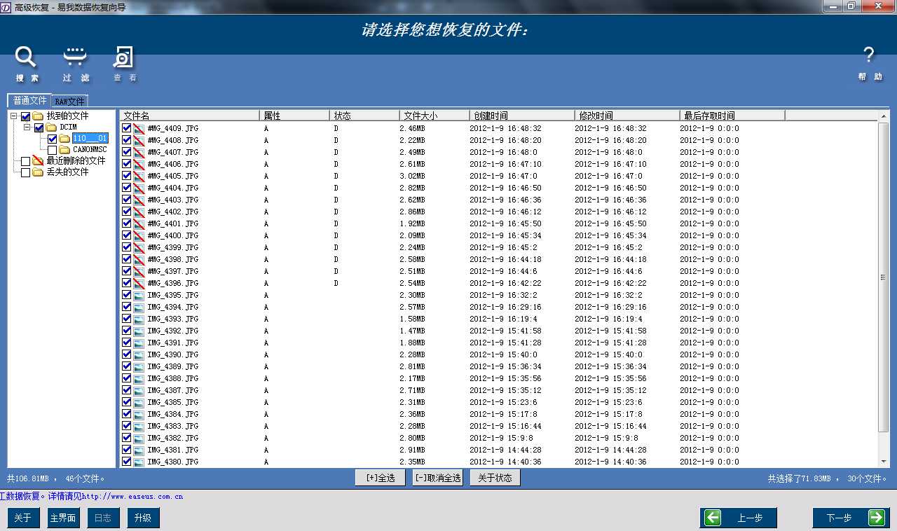This screenshot has height=531, width=897.
Task: Uncheck the IMG_4394.JPG file checkbox
Action: click(x=127, y=307)
